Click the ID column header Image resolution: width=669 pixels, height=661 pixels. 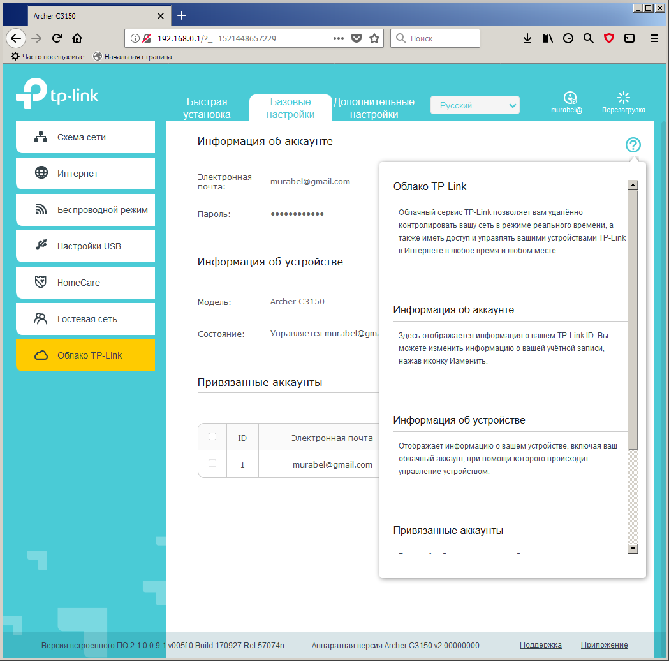pyautogui.click(x=242, y=438)
